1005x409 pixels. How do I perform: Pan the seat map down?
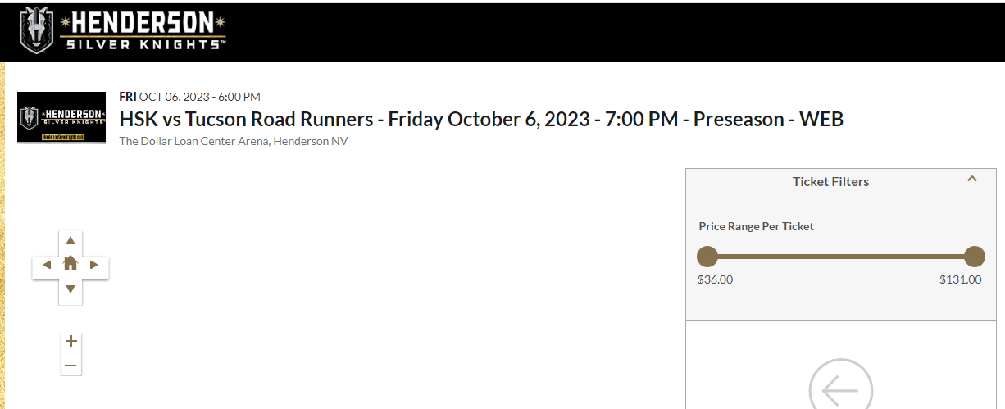coord(70,289)
